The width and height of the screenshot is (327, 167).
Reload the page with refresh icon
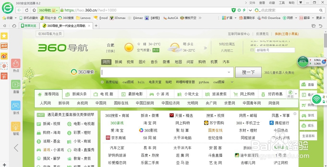(x=27, y=10)
